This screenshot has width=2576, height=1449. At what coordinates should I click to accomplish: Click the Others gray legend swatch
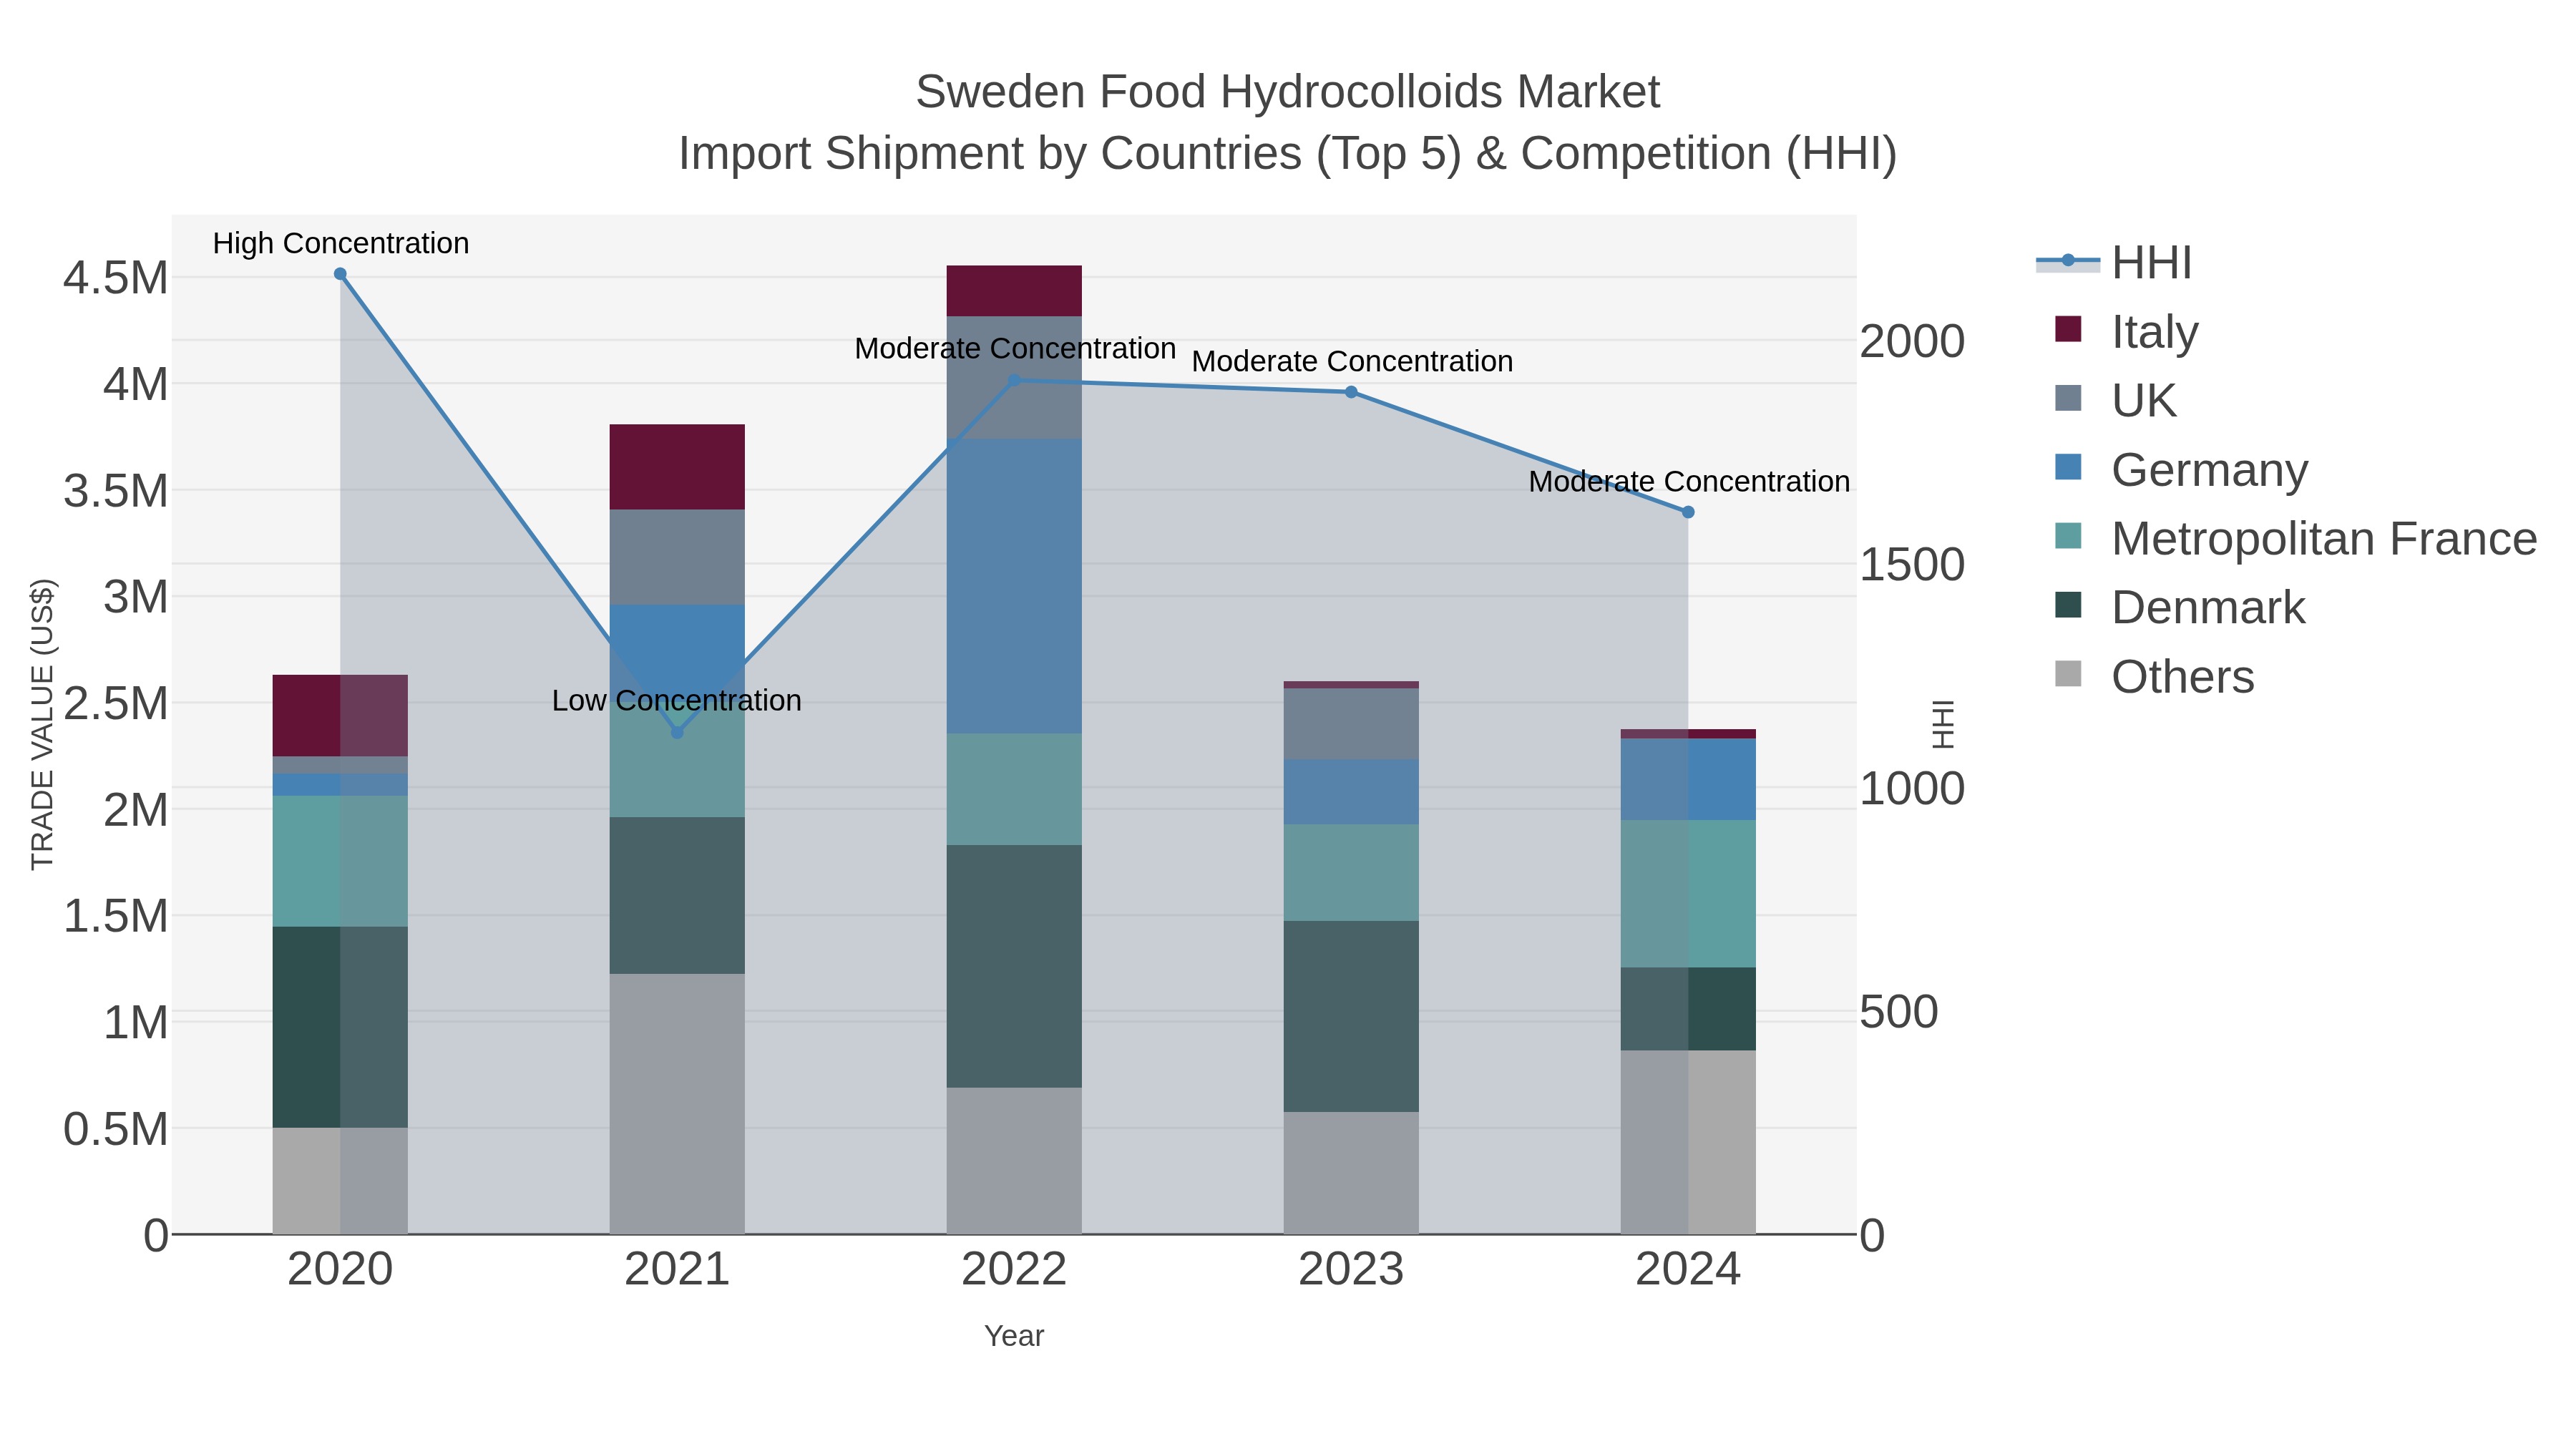(x=2068, y=674)
